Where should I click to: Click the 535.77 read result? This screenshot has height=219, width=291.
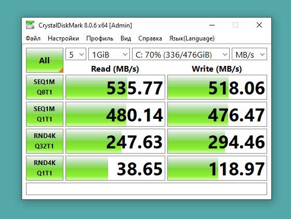click(x=115, y=87)
